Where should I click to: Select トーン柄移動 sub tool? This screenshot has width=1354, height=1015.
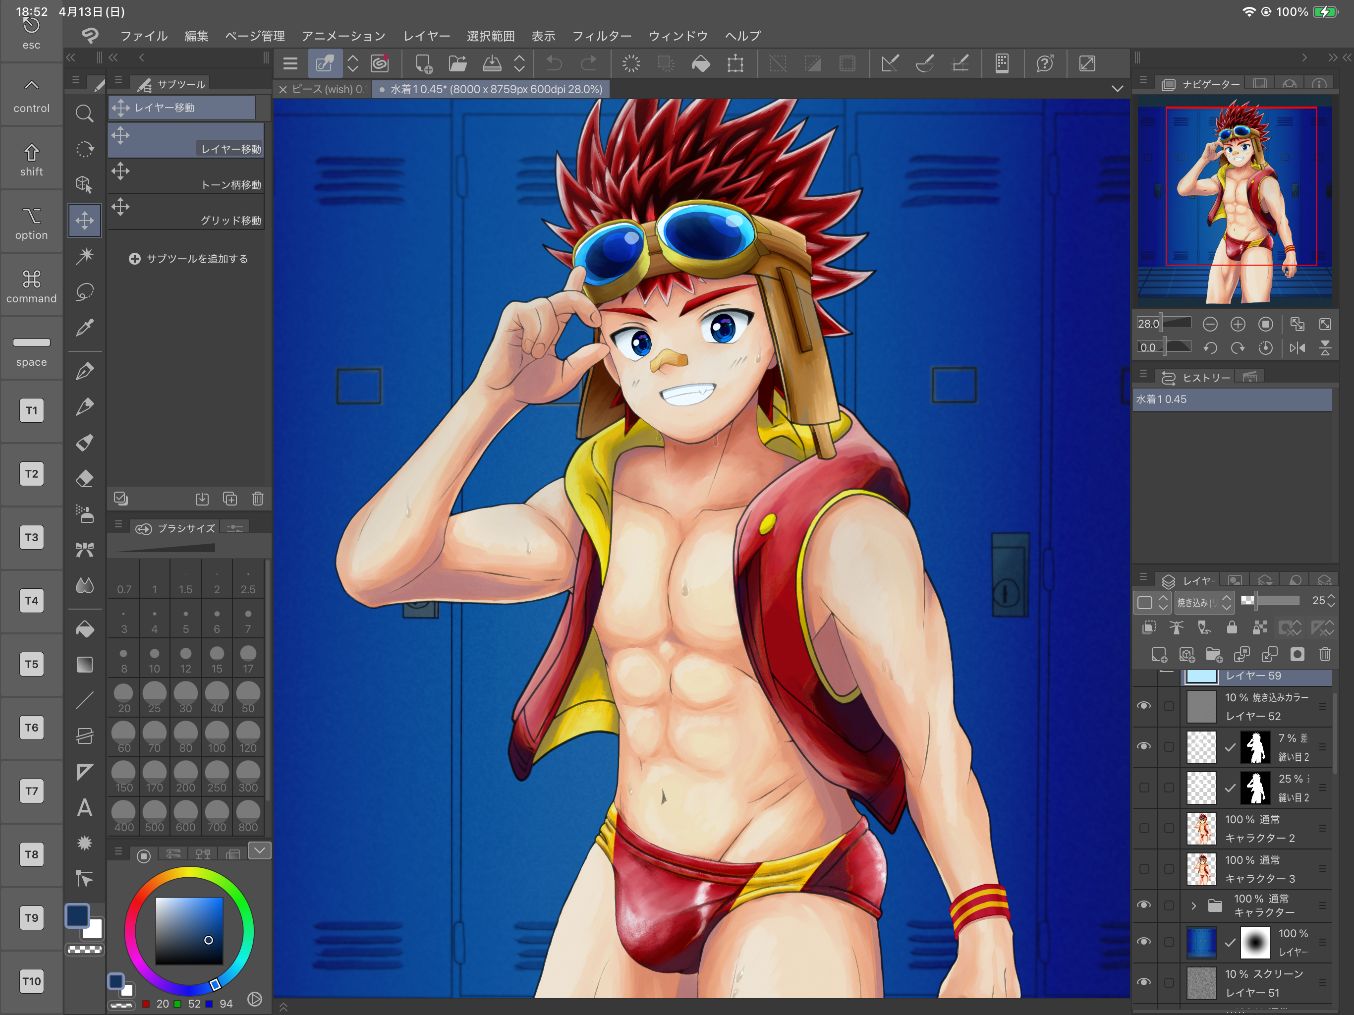[x=186, y=177]
